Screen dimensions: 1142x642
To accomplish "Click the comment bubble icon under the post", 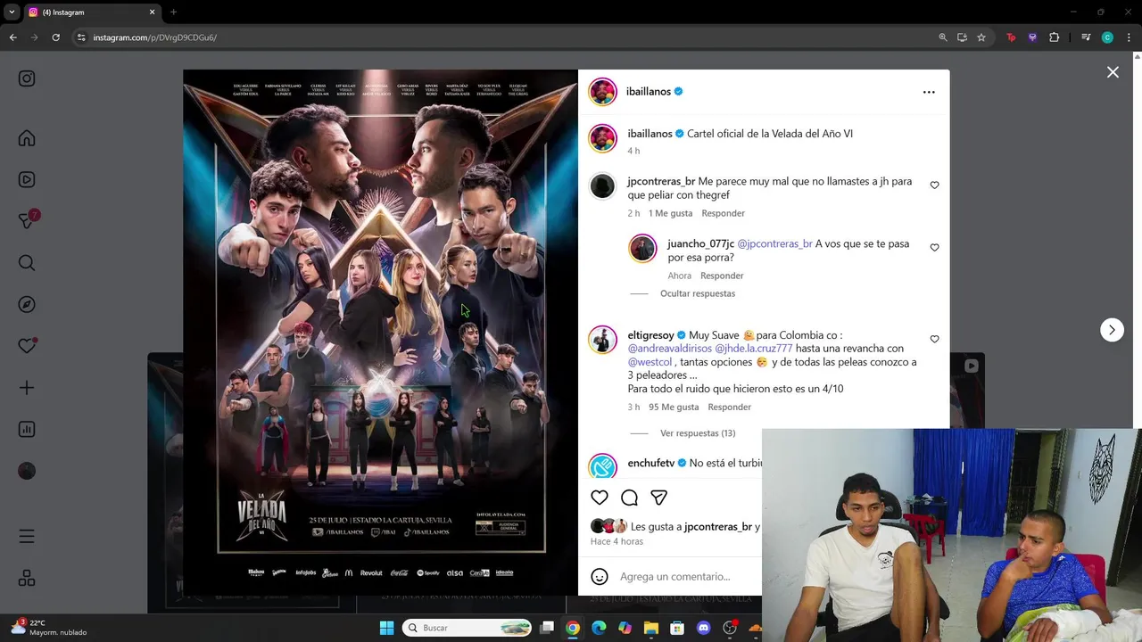I will coord(629,498).
